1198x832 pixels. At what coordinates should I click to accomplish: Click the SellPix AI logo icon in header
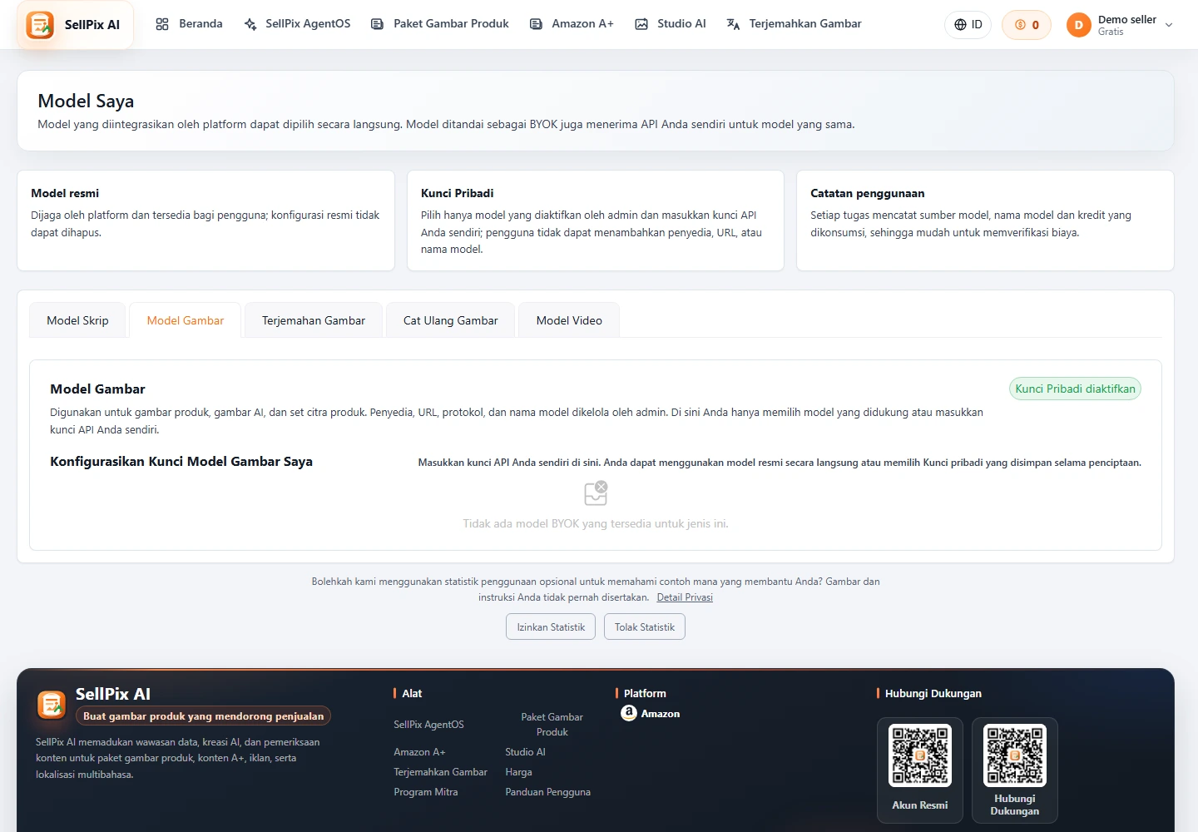[x=40, y=25]
